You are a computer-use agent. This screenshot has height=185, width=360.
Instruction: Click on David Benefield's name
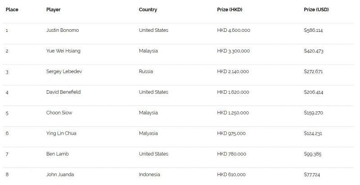click(64, 92)
